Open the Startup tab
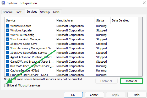The height and width of the screenshot is (98, 147). pos(45,12)
